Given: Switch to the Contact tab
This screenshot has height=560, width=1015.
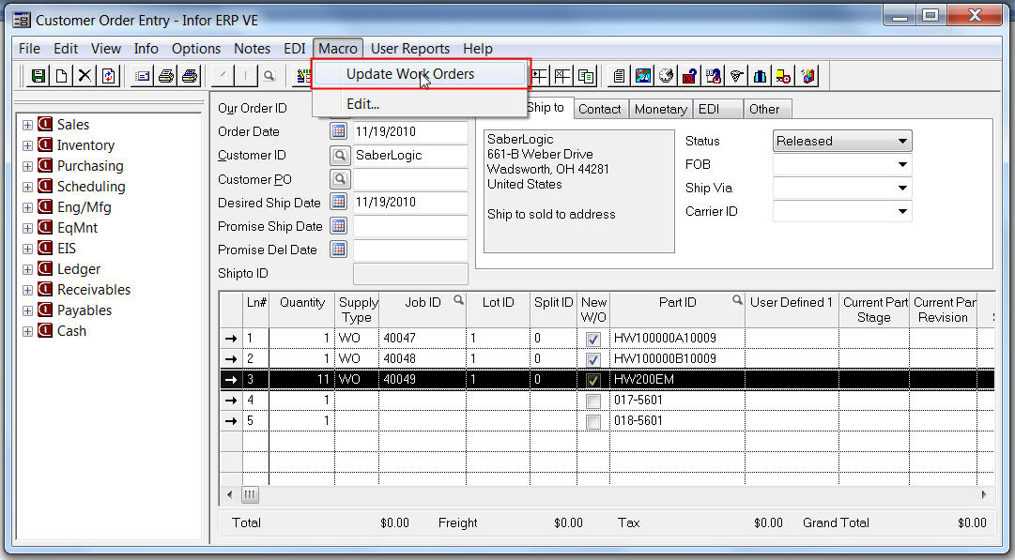Looking at the screenshot, I should pos(599,110).
